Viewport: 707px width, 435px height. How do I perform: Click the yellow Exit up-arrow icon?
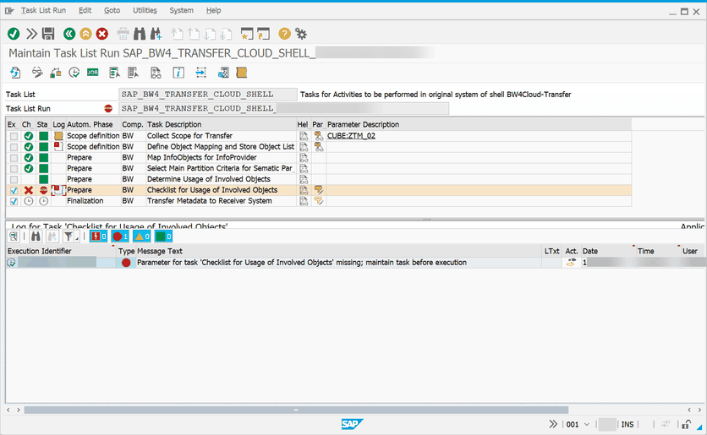pyautogui.click(x=85, y=34)
